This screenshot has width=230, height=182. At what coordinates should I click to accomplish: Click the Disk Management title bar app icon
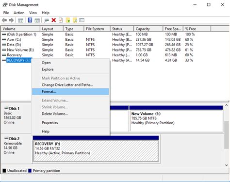click(5, 5)
